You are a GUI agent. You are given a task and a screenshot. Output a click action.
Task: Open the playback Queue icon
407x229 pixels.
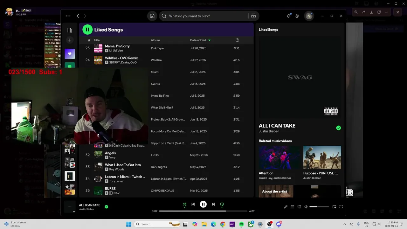(293, 207)
